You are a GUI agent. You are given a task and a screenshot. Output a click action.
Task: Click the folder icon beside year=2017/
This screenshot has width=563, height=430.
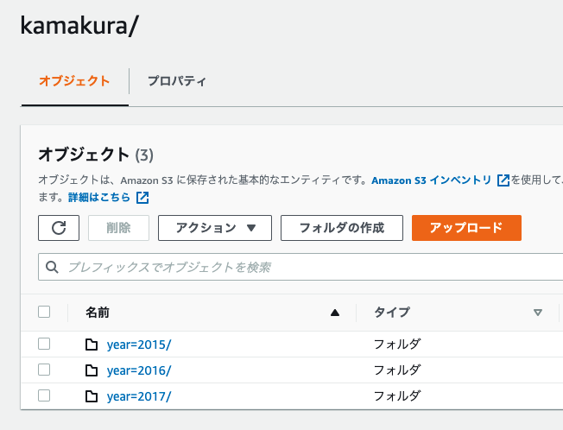[x=92, y=396]
